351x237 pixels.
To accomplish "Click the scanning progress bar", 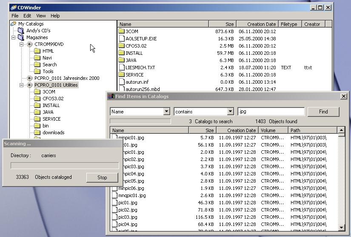I will 65,166.
